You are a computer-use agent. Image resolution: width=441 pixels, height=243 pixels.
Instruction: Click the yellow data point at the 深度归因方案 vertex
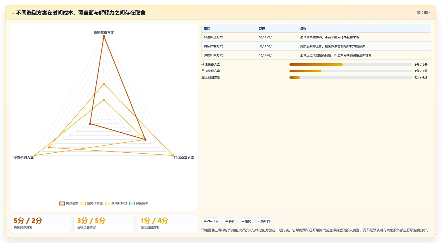(x=35, y=155)
